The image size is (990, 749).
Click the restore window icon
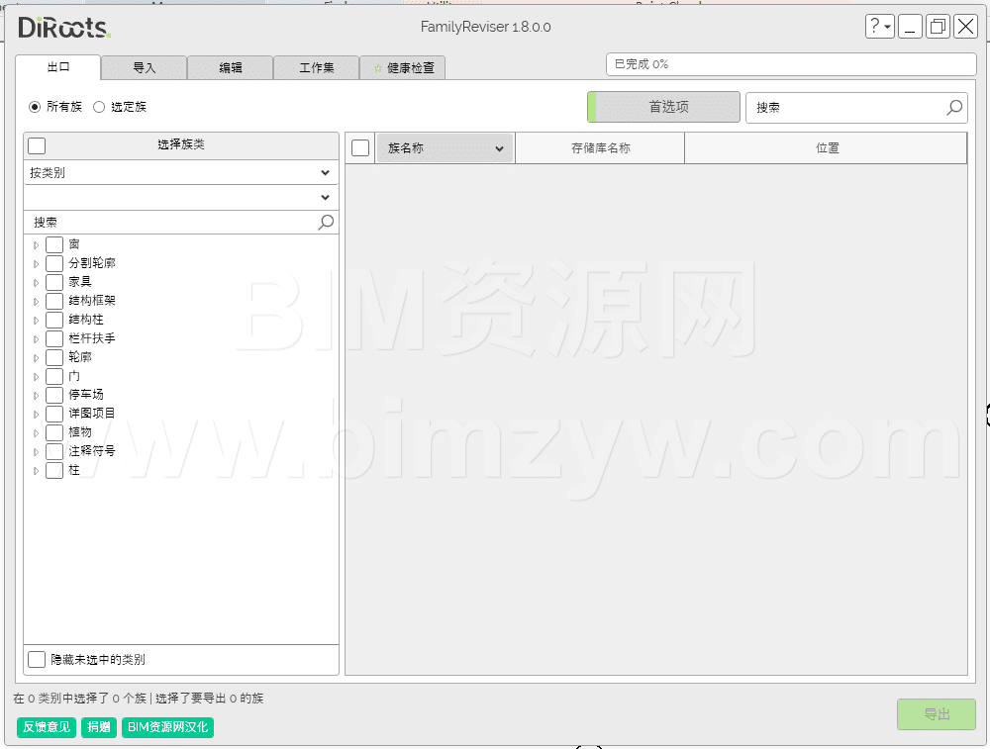[x=937, y=27]
